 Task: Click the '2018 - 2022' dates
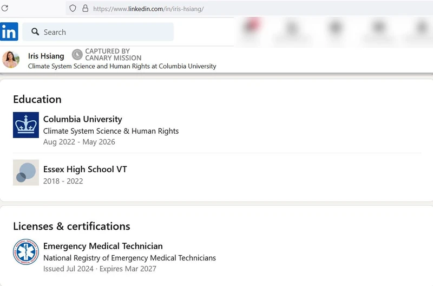pos(63,181)
